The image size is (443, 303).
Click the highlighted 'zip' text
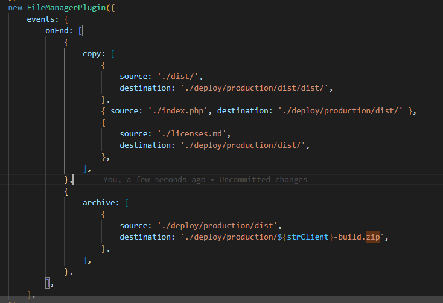click(373, 237)
